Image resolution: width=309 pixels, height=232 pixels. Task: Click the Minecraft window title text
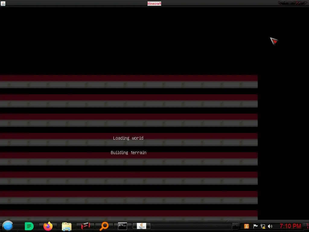(154, 4)
